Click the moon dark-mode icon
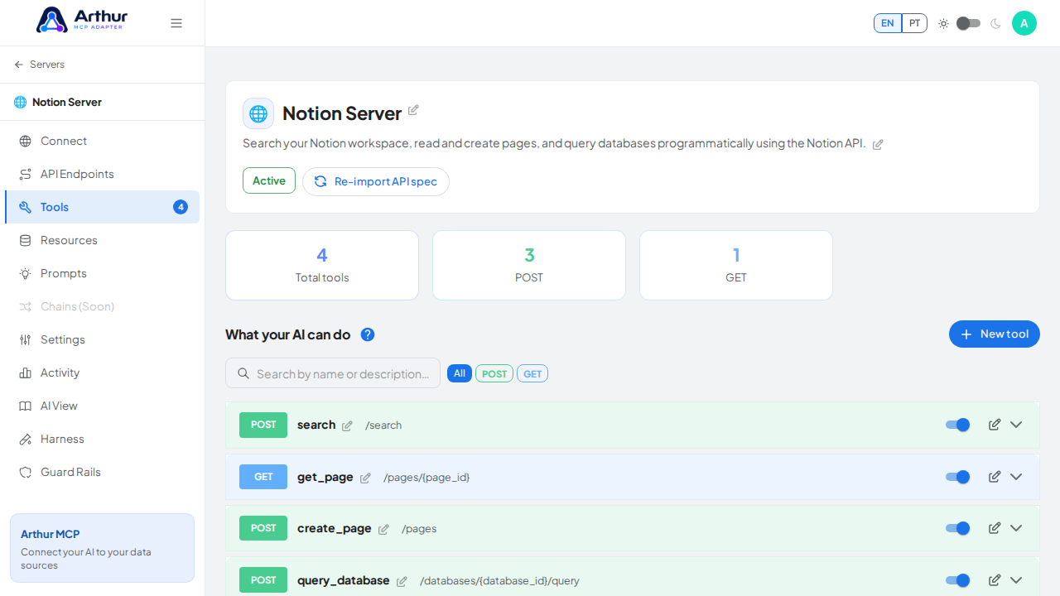This screenshot has height=596, width=1060. [x=995, y=23]
